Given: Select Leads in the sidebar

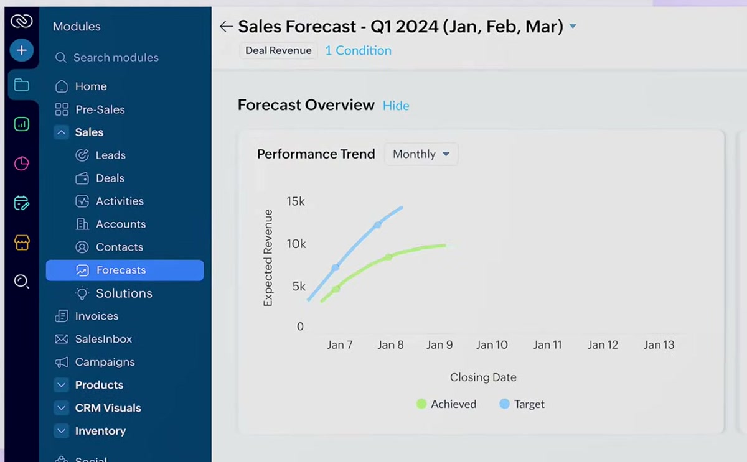Looking at the screenshot, I should [111, 155].
